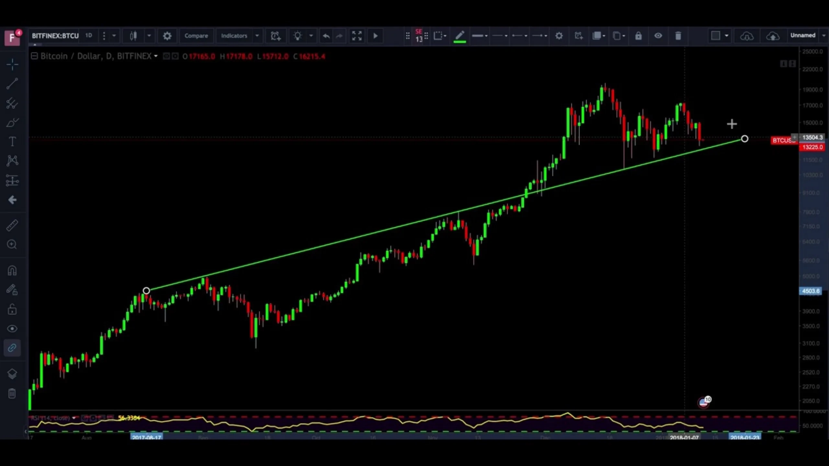Toggle magnet mode in left sidebar
Viewport: 829px width, 466px height.
click(12, 271)
